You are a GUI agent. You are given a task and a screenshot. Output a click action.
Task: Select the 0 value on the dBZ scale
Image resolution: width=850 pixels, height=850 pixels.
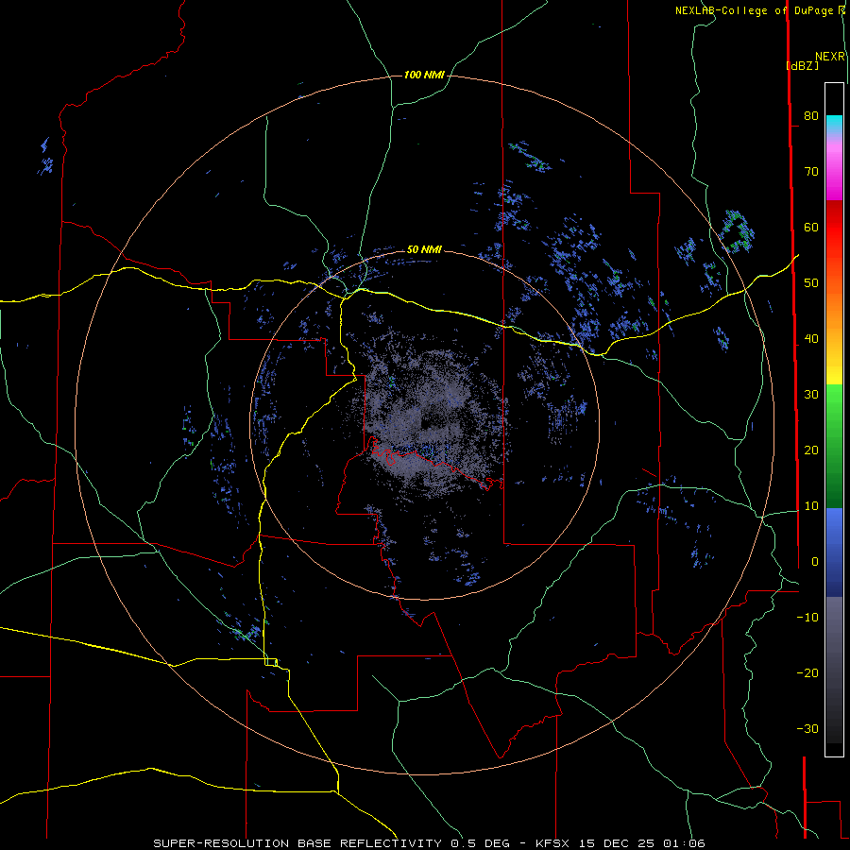815,562
